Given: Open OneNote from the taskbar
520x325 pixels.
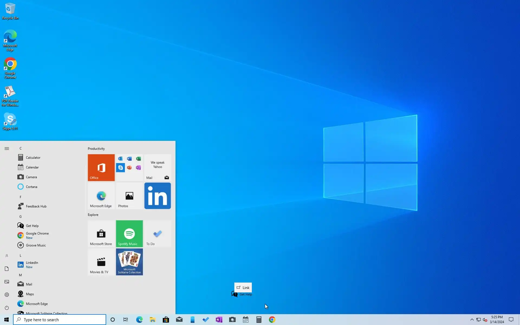Looking at the screenshot, I should pos(219,320).
